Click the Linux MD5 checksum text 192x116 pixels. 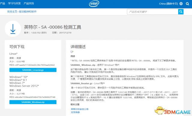tap(32, 65)
